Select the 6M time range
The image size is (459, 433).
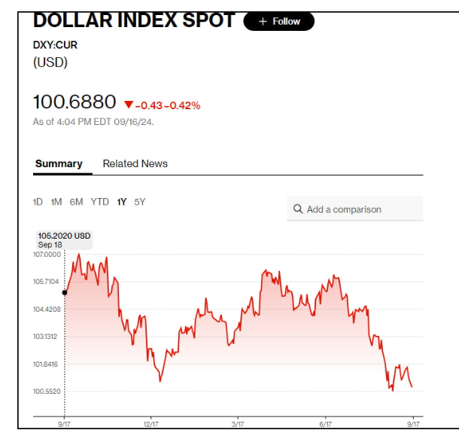coord(76,202)
